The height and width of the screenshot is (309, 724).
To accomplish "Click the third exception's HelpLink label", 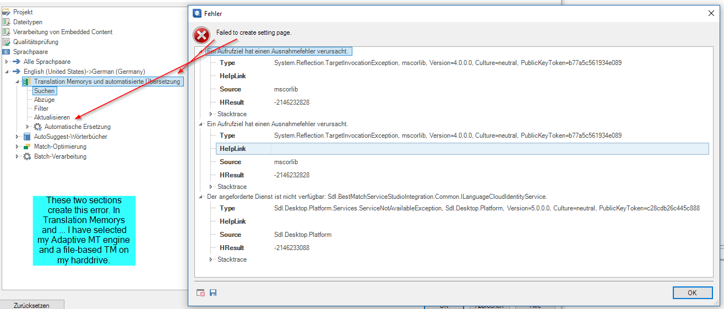I will [232, 221].
